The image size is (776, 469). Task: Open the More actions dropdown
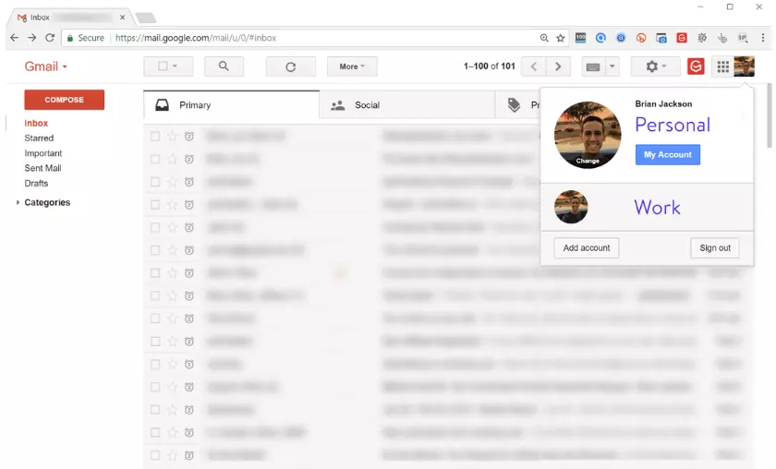pyautogui.click(x=352, y=66)
